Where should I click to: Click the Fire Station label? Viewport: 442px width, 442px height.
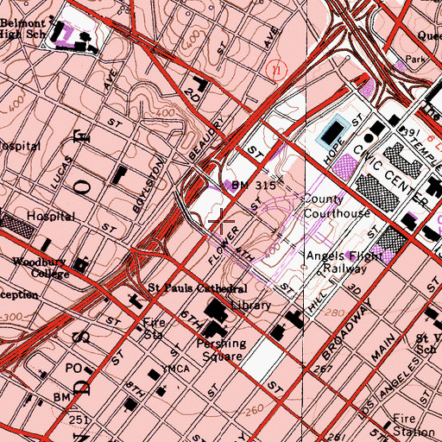coord(414,426)
